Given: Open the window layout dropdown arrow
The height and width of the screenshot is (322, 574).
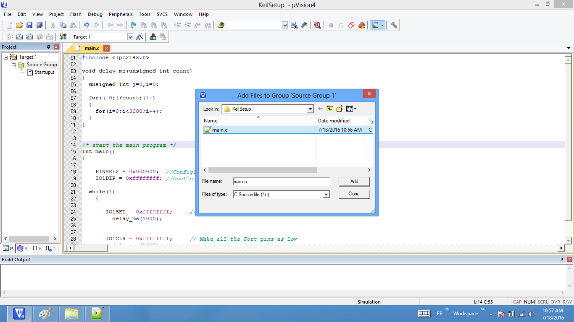Looking at the screenshot, I should [382, 25].
